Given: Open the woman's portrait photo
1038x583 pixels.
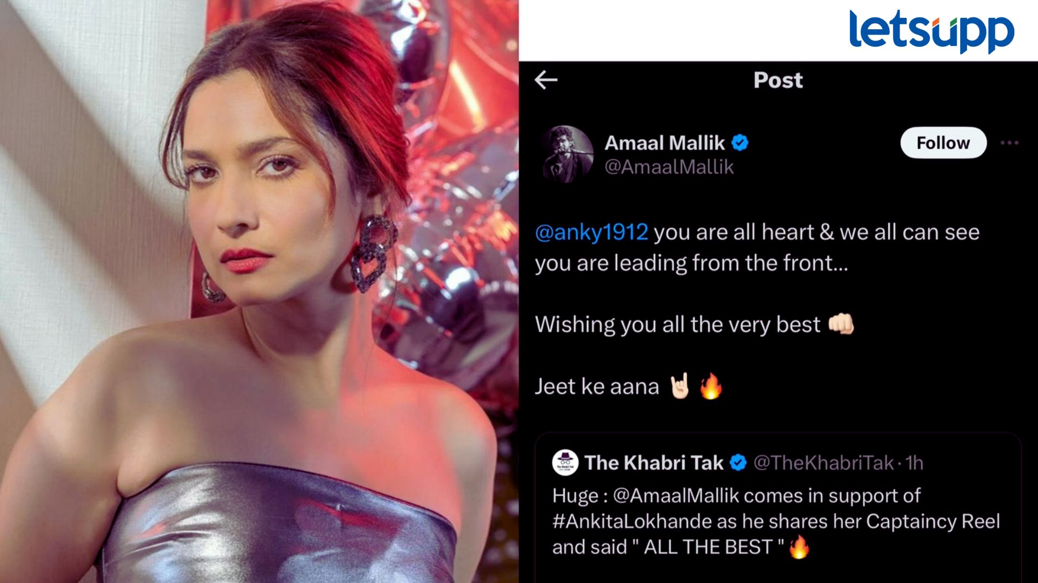Looking at the screenshot, I should (259, 291).
